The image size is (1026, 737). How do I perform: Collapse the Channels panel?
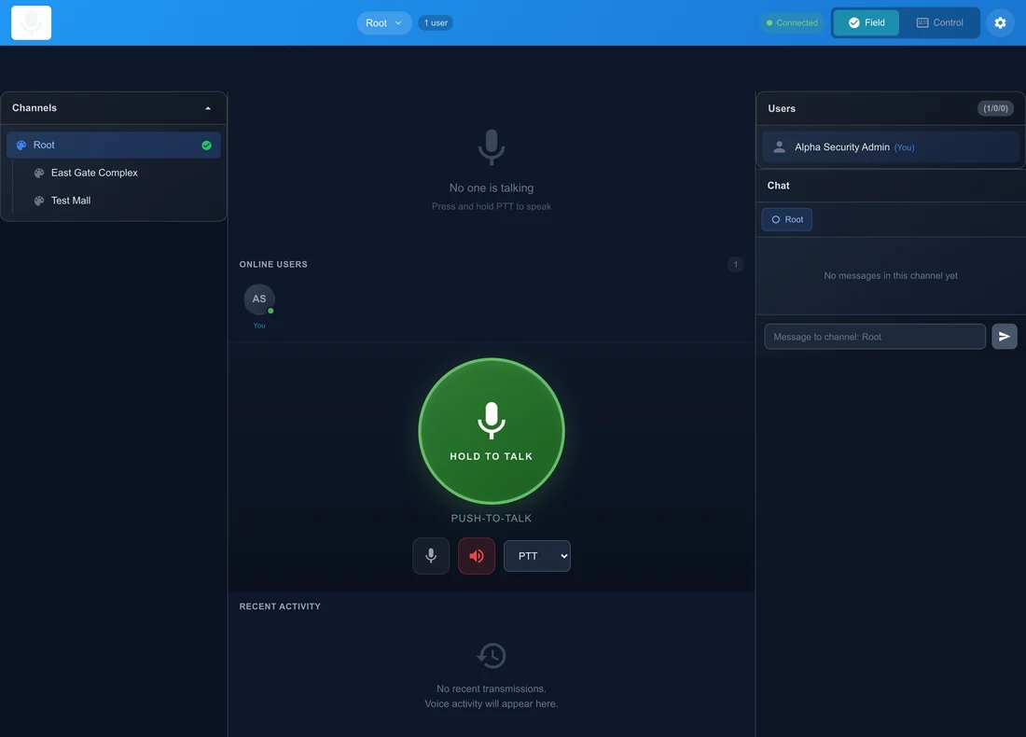[208, 108]
